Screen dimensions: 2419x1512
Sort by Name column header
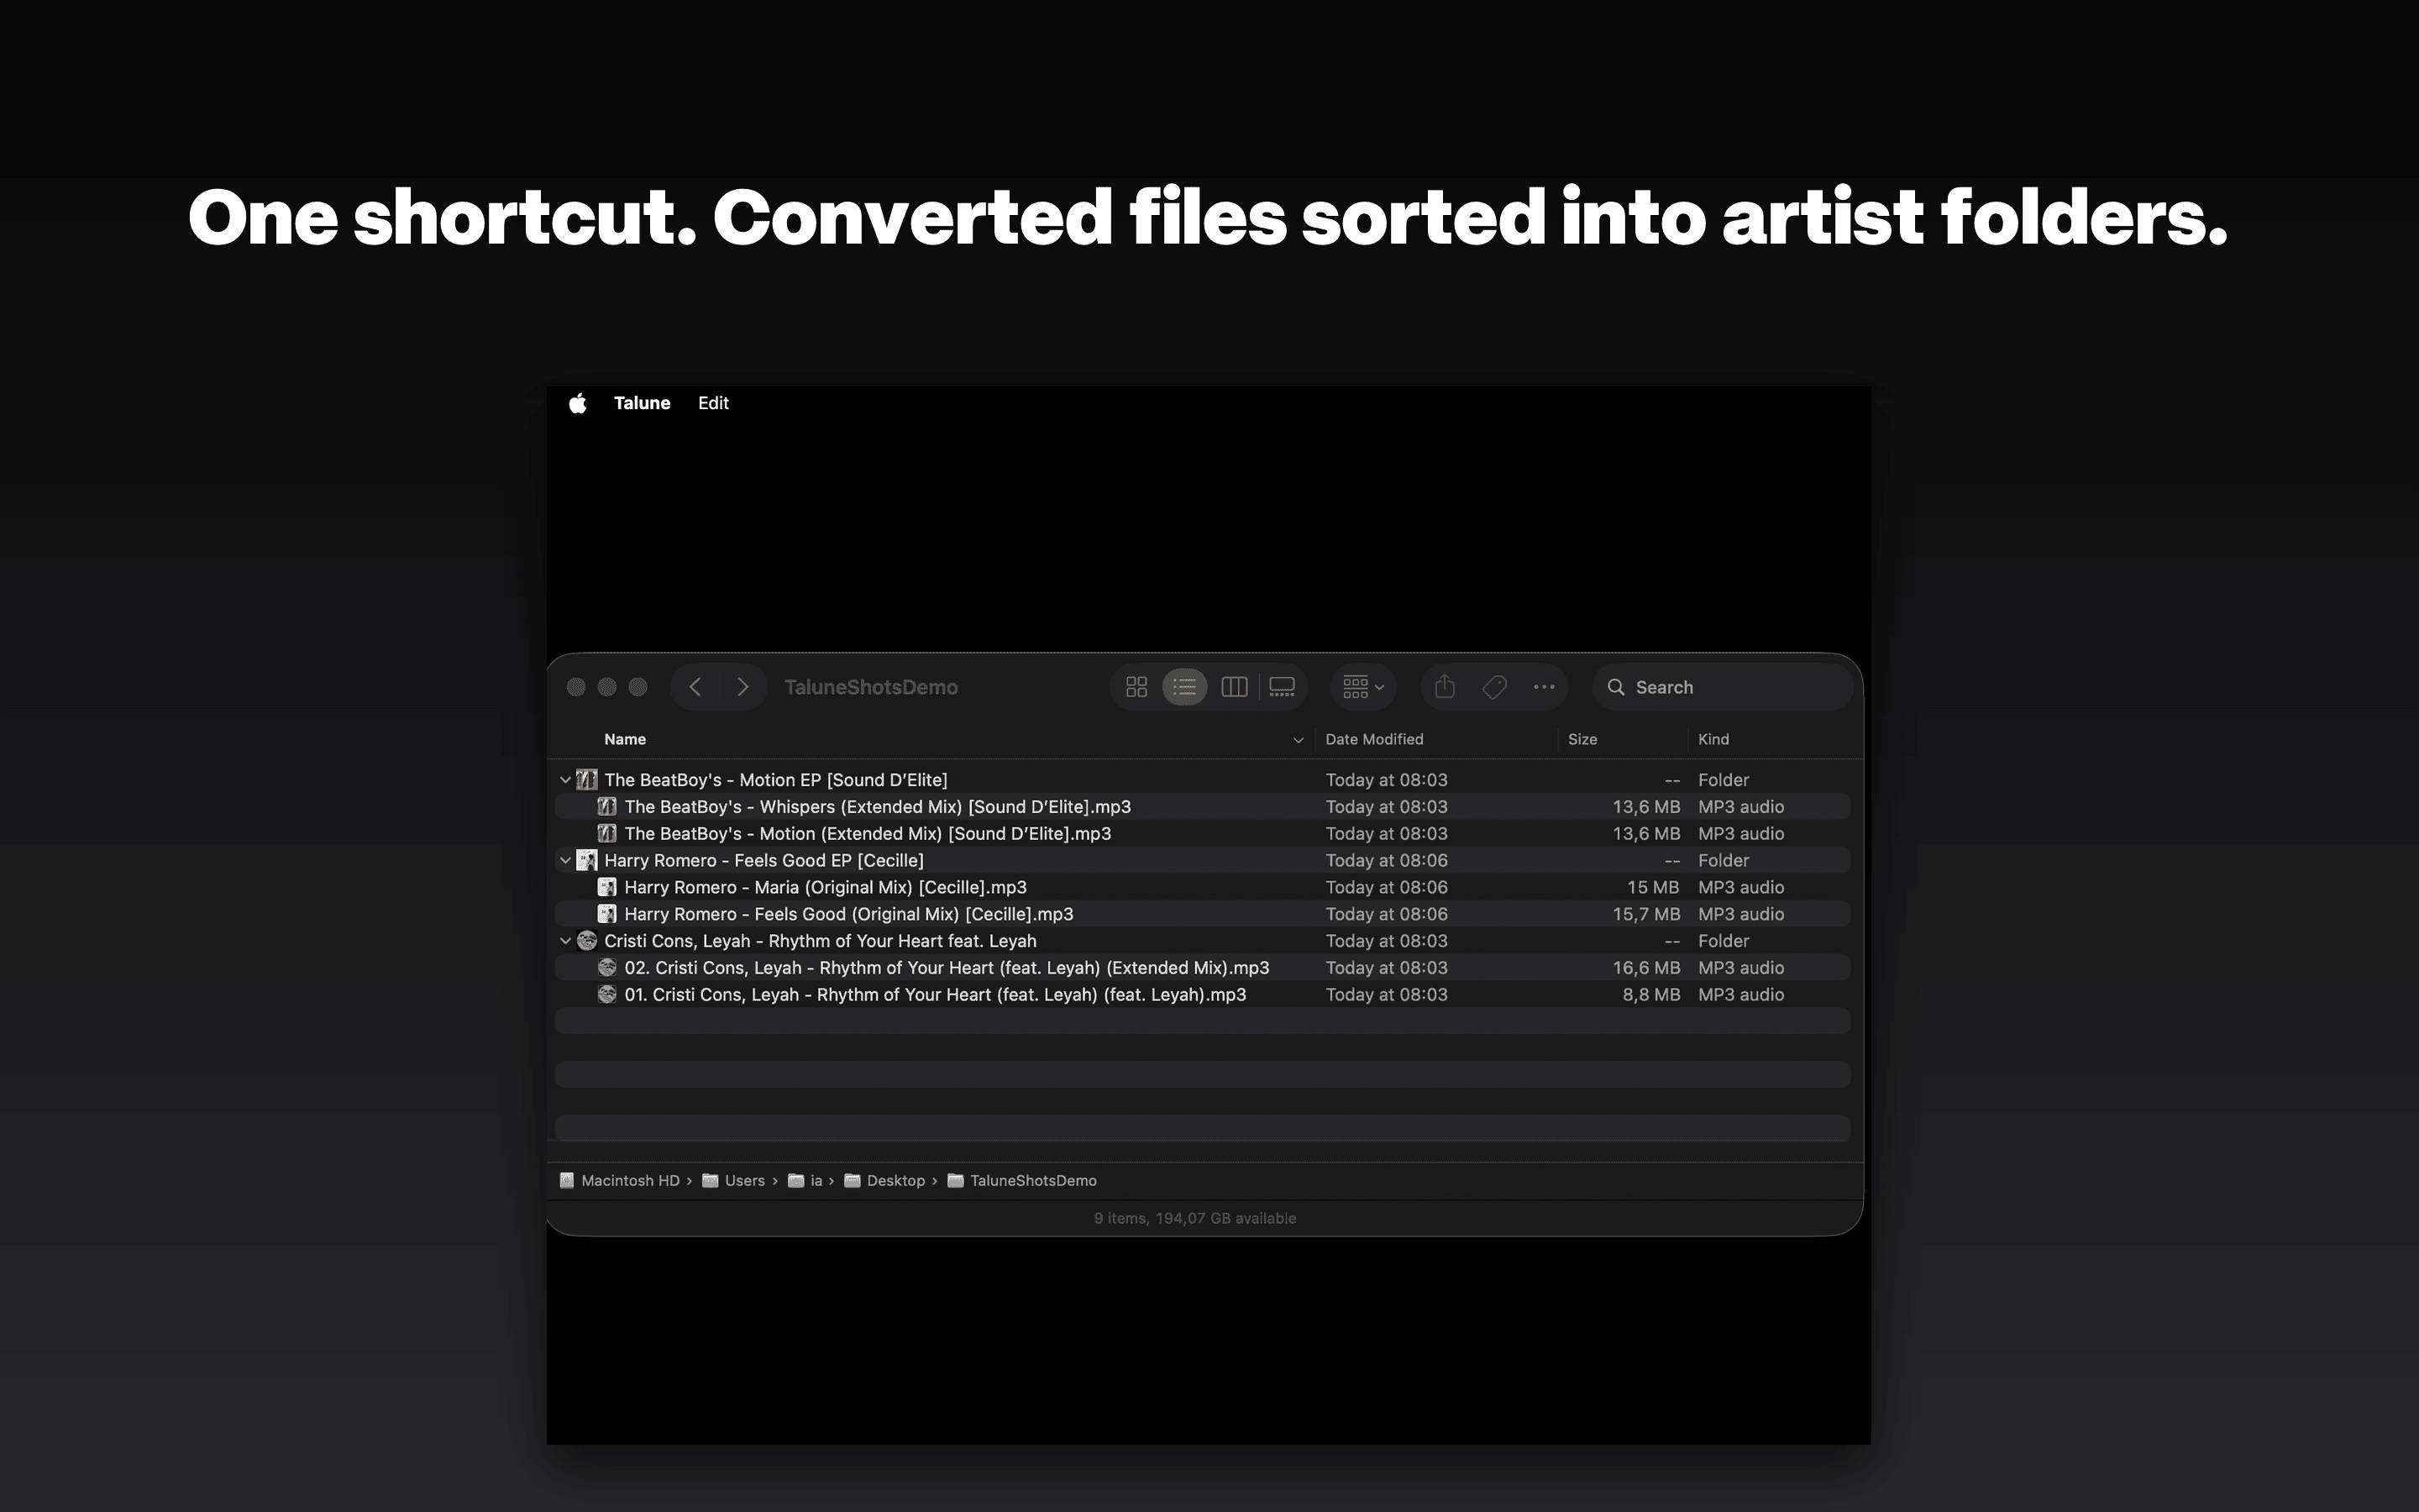[x=625, y=739]
